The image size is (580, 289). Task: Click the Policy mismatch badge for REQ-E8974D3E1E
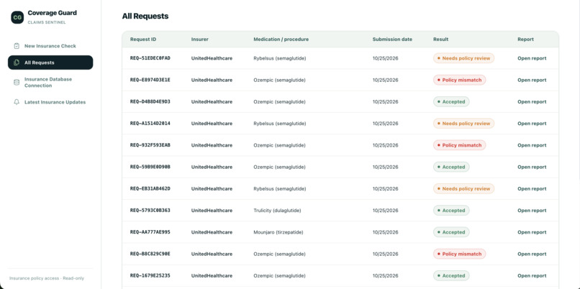459,80
